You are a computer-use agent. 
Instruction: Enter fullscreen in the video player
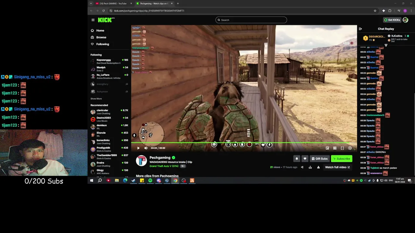(x=342, y=148)
